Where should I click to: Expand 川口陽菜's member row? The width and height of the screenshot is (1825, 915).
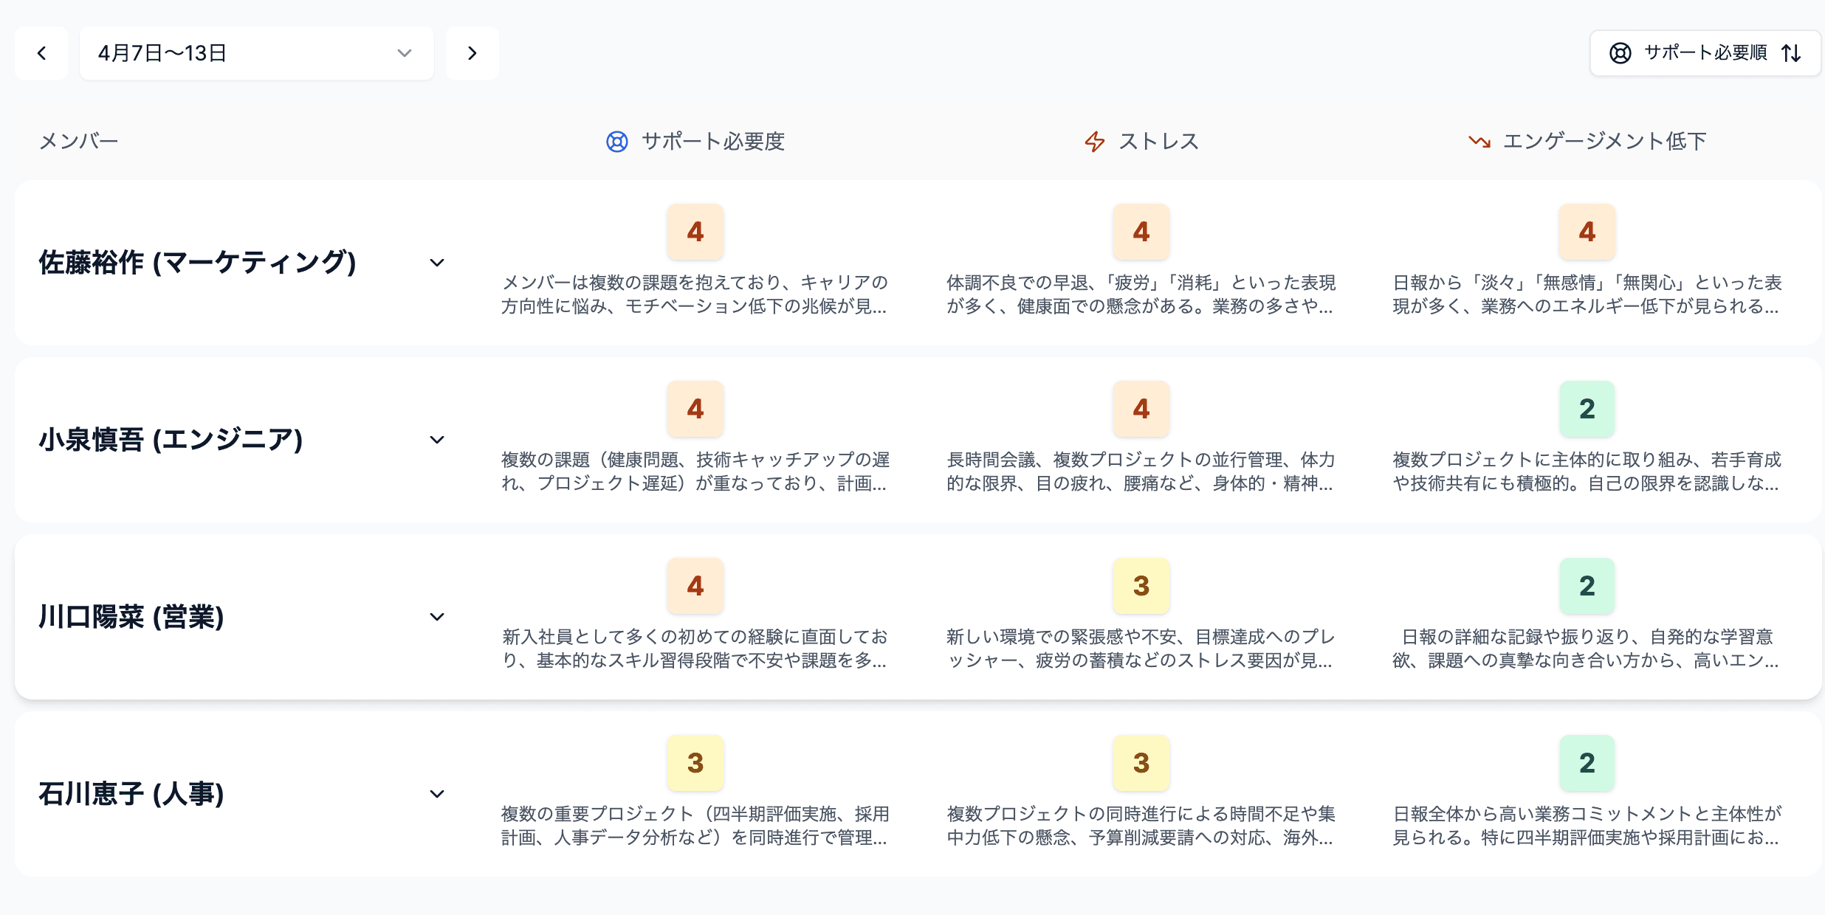(x=437, y=617)
